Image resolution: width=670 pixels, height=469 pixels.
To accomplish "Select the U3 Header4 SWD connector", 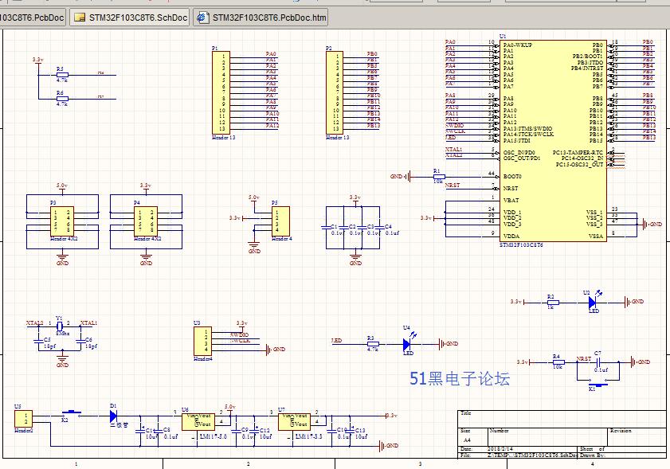I will tap(202, 340).
